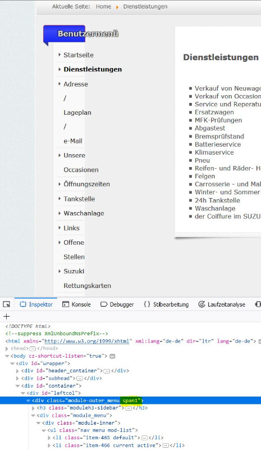The height and width of the screenshot is (450, 261).
Task: Open Tankstelle in the sidebar menu
Action: click(x=79, y=199)
